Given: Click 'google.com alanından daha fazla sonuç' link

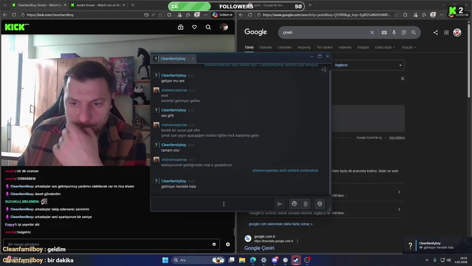Looking at the screenshot, I should point(281,224).
